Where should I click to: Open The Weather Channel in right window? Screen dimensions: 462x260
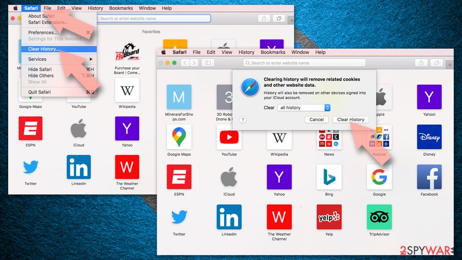point(279,217)
